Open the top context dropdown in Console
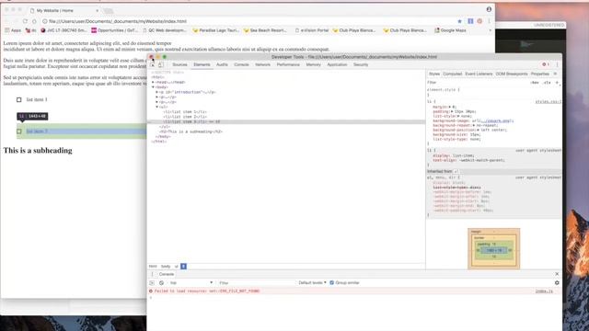Viewport: 589px width, 331px height. pos(191,282)
